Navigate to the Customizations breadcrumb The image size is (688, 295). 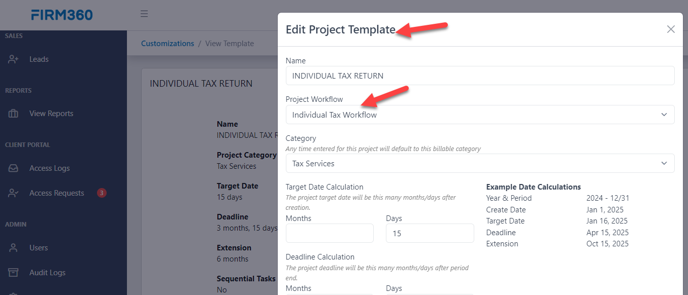pos(168,44)
